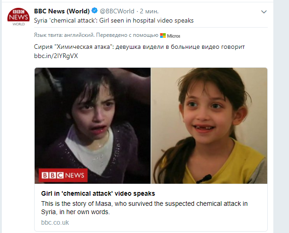Click the card description about Masa

tap(144, 208)
